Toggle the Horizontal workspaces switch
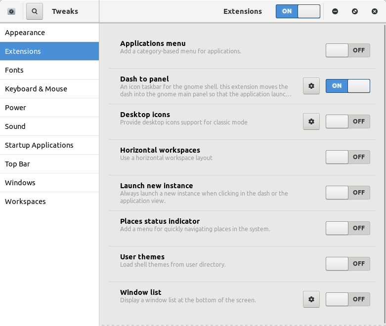Image resolution: width=386 pixels, height=326 pixels. (x=347, y=157)
